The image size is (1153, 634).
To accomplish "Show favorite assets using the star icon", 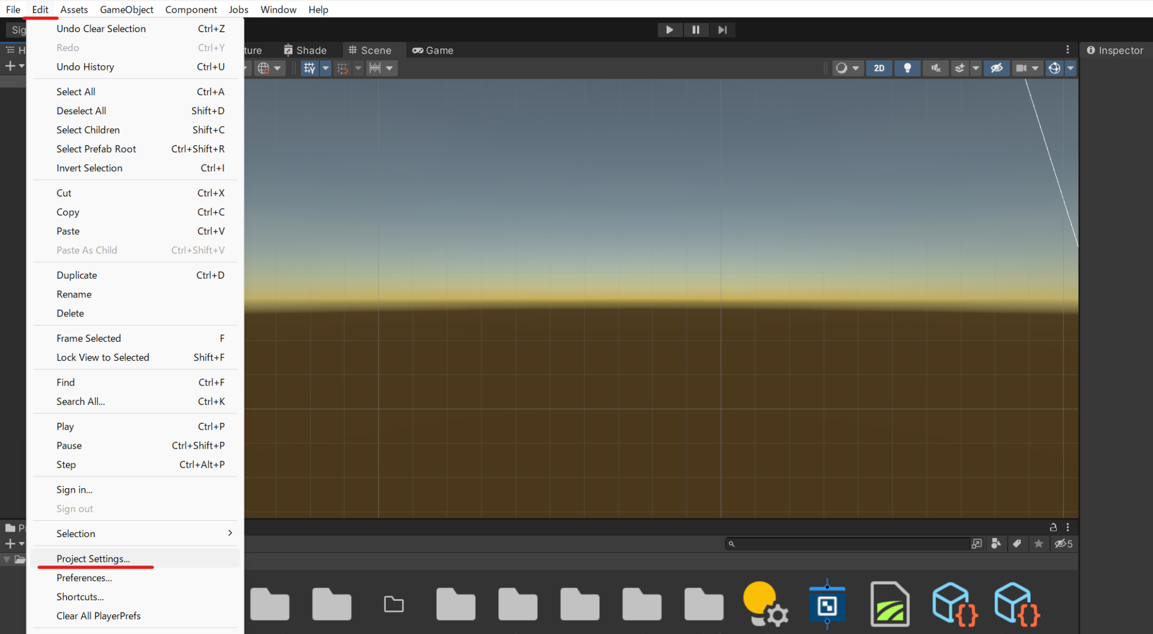I will coord(1039,544).
